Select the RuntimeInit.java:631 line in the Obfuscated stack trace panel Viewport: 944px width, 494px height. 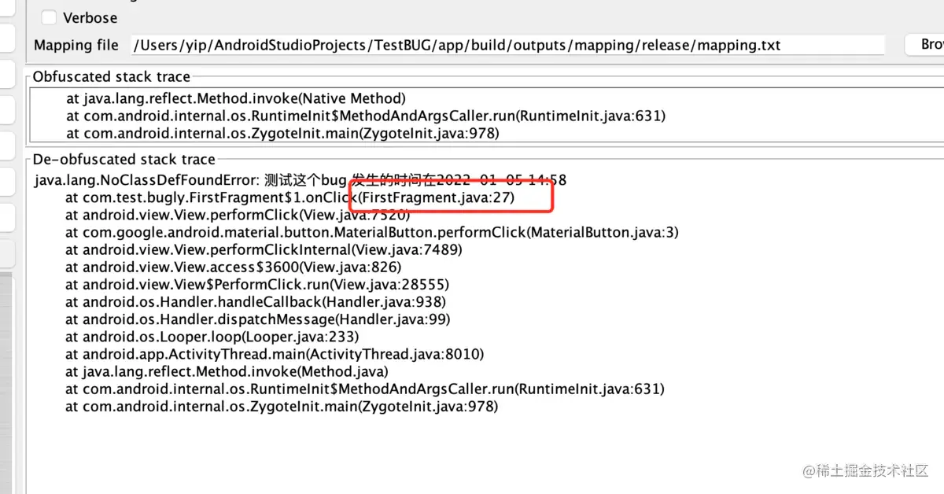click(366, 116)
